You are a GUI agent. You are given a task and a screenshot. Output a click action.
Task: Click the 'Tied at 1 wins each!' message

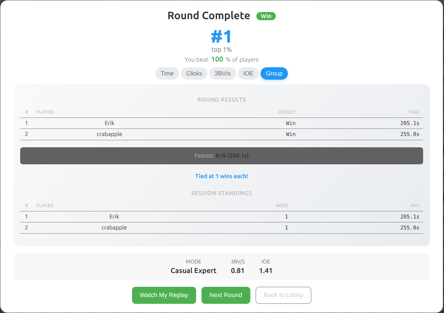tap(221, 176)
